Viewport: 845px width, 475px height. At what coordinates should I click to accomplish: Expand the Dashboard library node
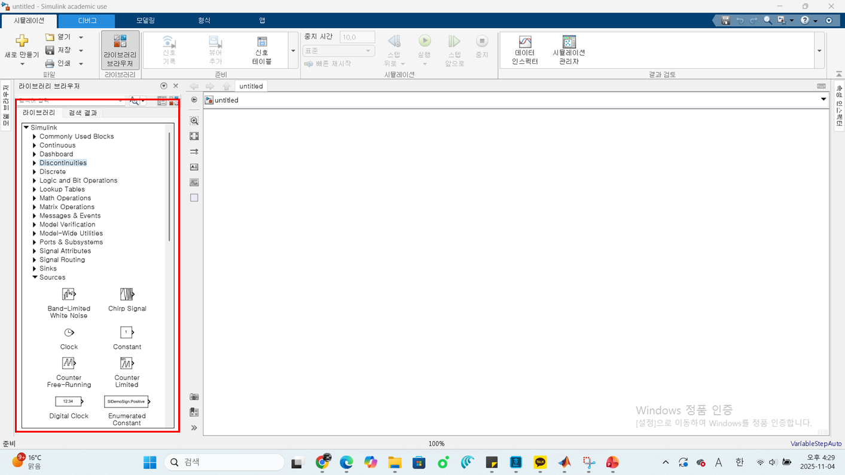pyautogui.click(x=35, y=154)
